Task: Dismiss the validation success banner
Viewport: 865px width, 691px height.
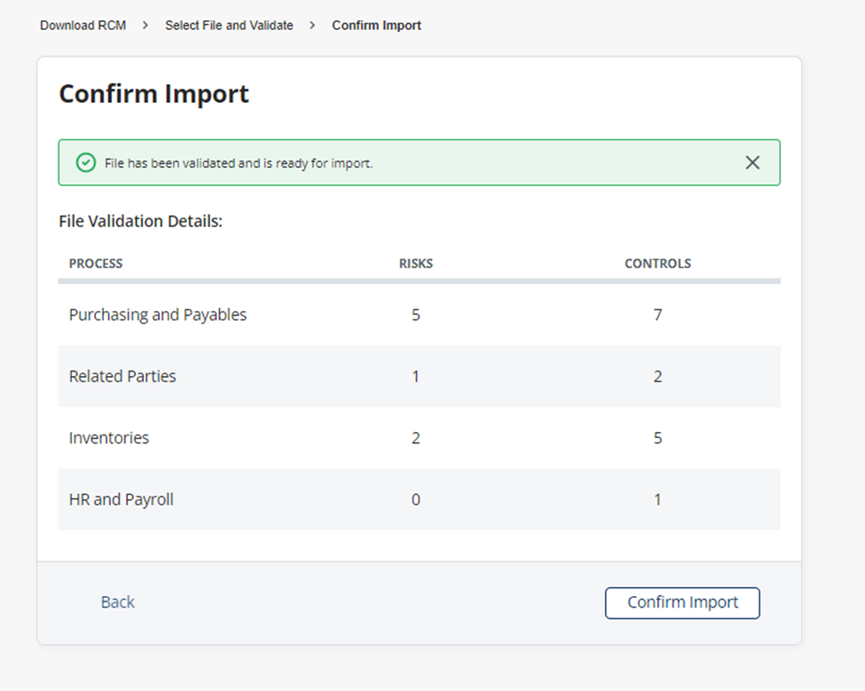Action: point(752,162)
